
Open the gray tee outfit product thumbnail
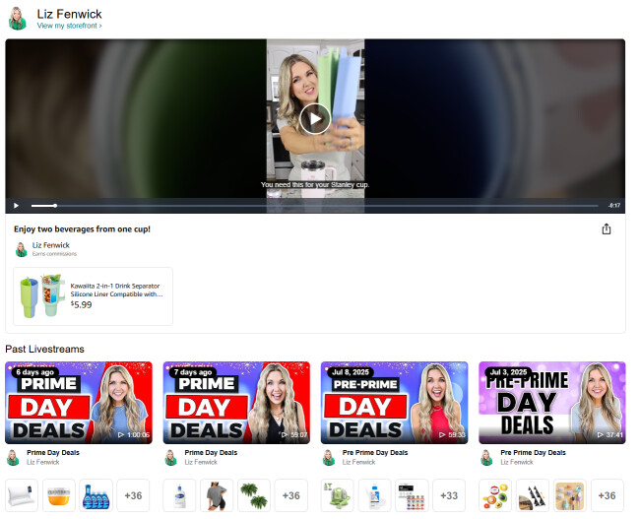coord(217,495)
